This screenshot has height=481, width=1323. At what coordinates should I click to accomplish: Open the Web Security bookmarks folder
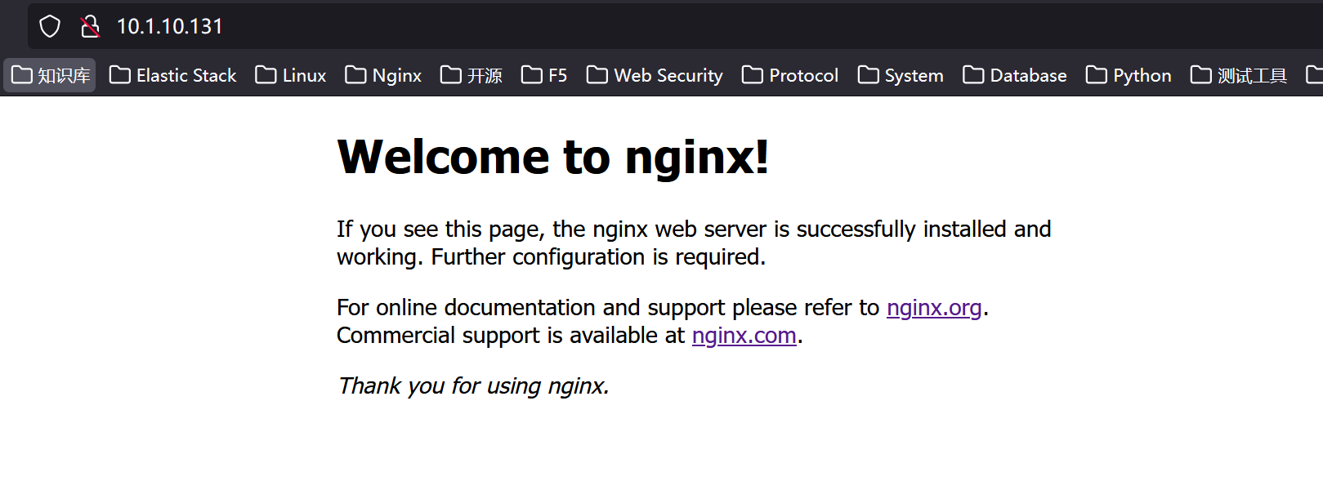point(655,75)
